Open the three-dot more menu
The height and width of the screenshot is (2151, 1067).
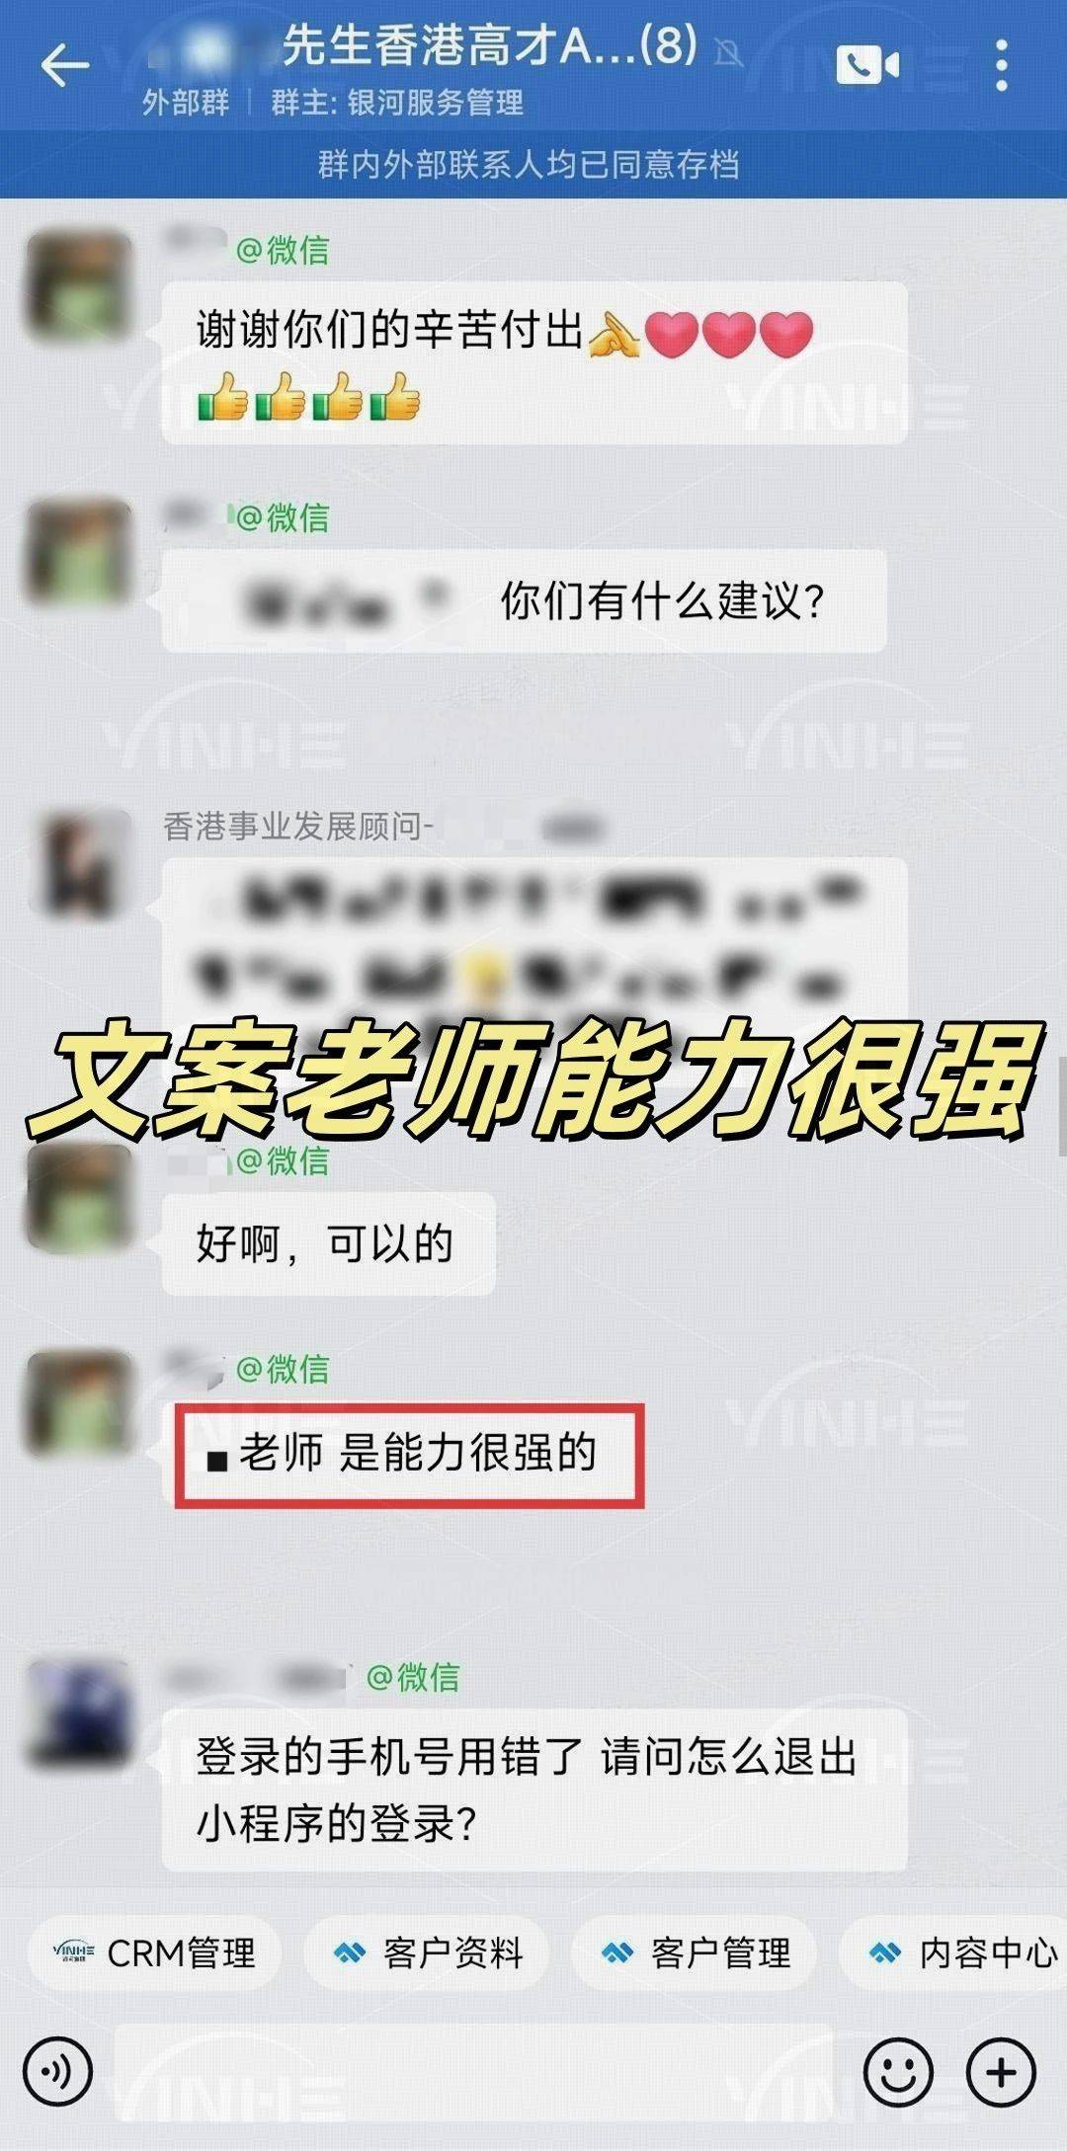[x=1002, y=65]
